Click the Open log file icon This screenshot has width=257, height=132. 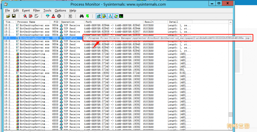[x=8, y=16]
